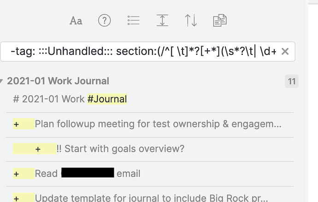This screenshot has height=202, width=318.
Task: Click the indented highlighted plus before '!! Start'
Action: point(39,149)
